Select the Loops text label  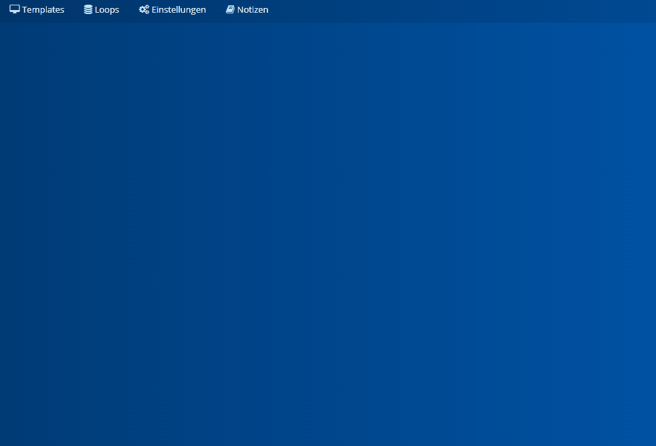107,10
